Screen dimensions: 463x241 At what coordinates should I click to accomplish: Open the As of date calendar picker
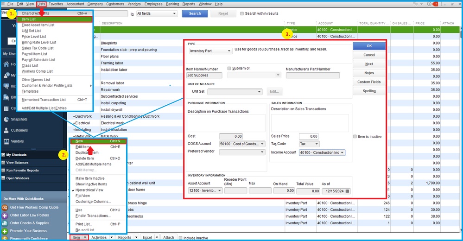pos(347,191)
